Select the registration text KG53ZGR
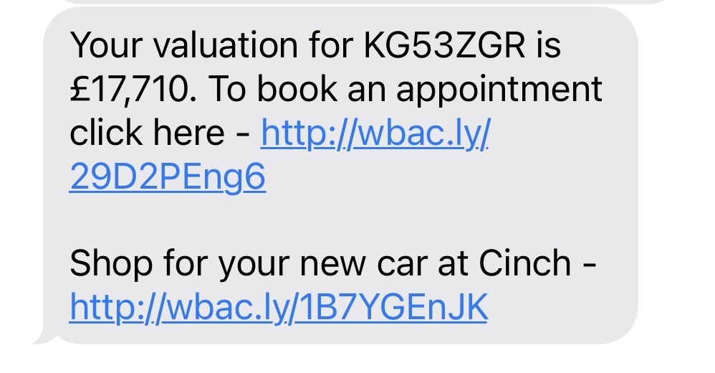 coord(445,45)
